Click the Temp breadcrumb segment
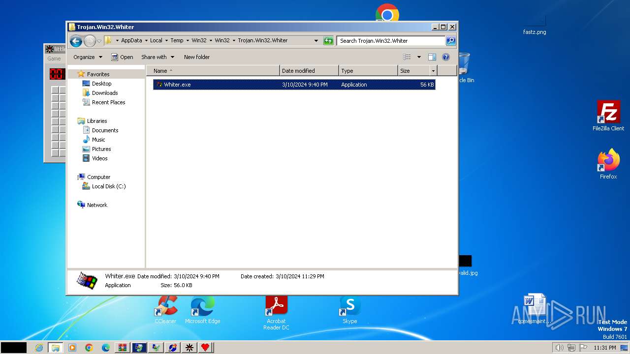This screenshot has height=354, width=630. click(177, 41)
